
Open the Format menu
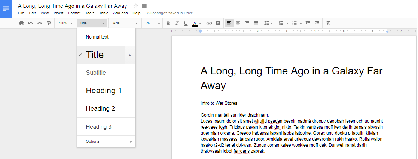[x=74, y=13]
